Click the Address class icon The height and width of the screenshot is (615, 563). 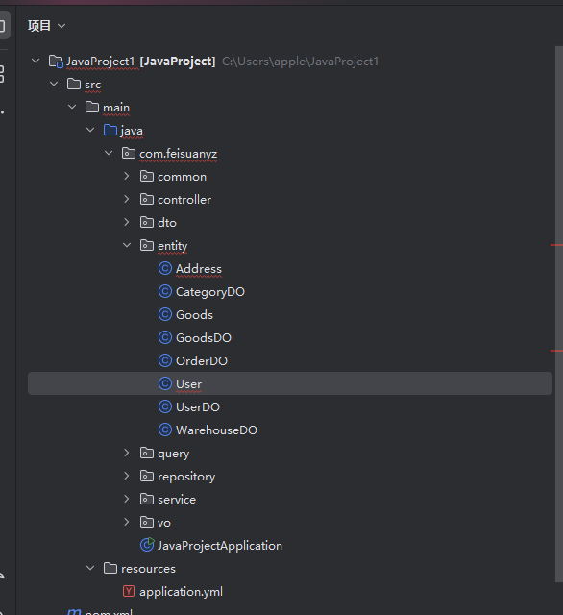(165, 269)
